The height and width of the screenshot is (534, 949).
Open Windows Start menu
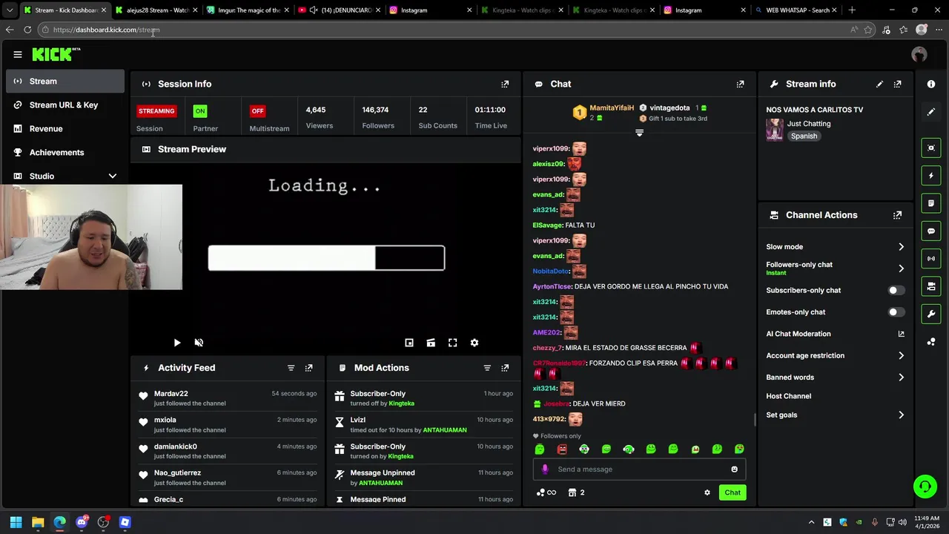(16, 522)
